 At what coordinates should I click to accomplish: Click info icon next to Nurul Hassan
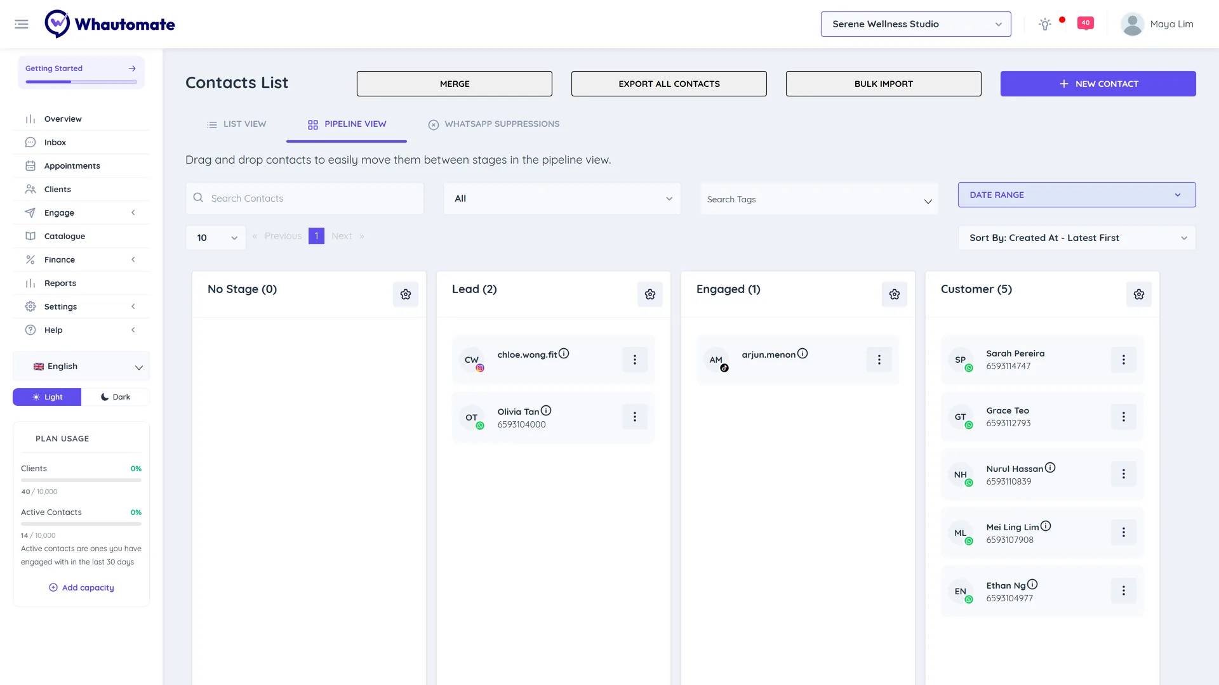pos(1050,467)
